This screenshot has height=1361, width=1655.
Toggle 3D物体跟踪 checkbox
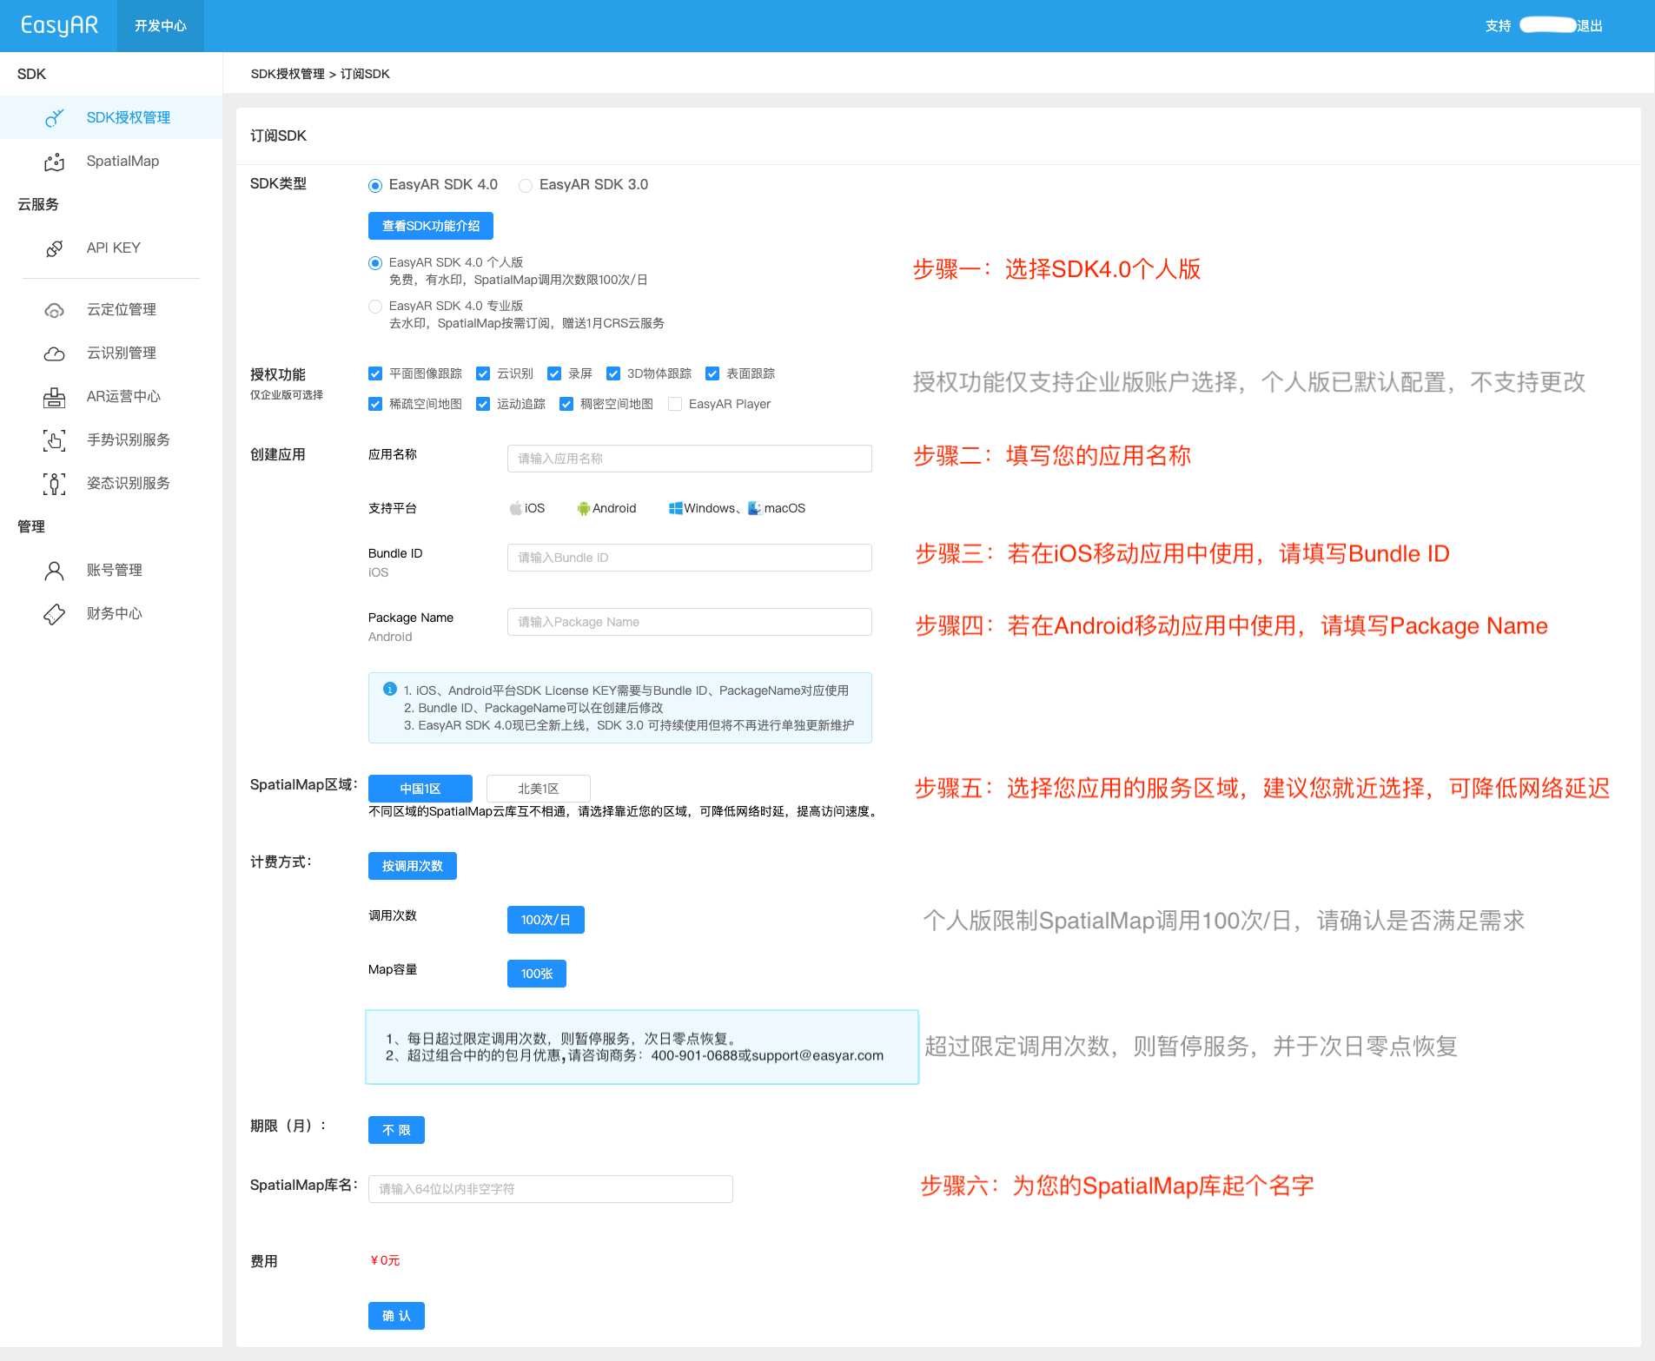coord(613,373)
